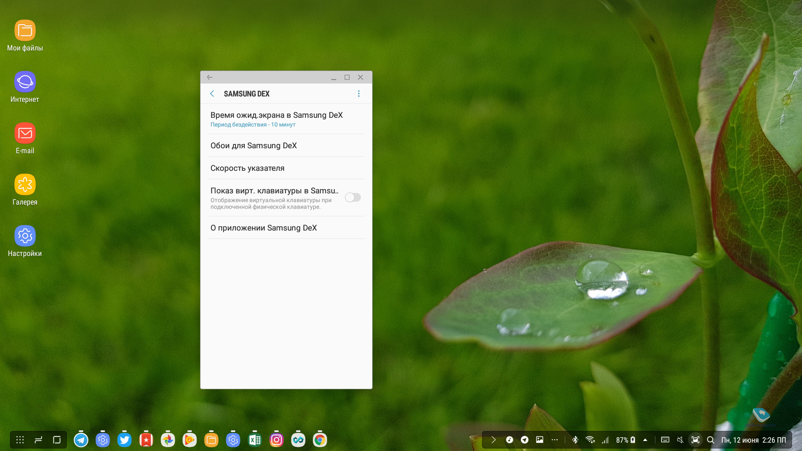Screen dimensions: 802x451
Task: Launch the Интернет browser desktop icon
Action: 25,87
